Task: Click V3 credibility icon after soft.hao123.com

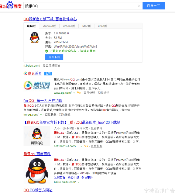Action: 86,146
